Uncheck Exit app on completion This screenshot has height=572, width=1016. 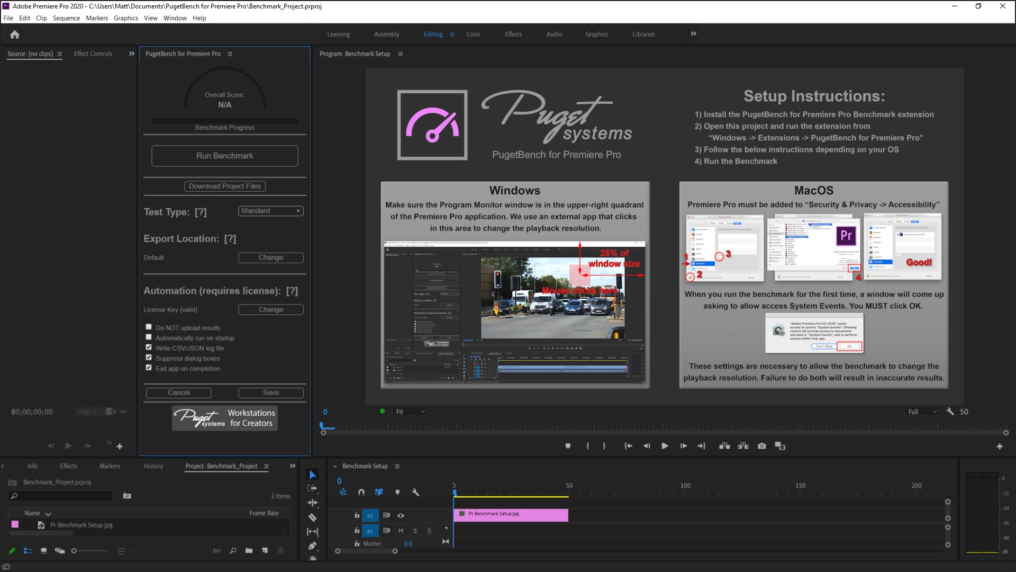pos(149,368)
